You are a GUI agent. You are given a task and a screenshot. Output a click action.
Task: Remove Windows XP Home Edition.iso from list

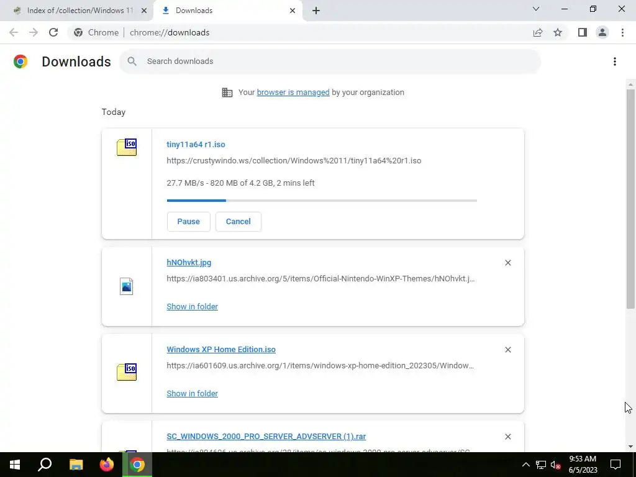[507, 350]
